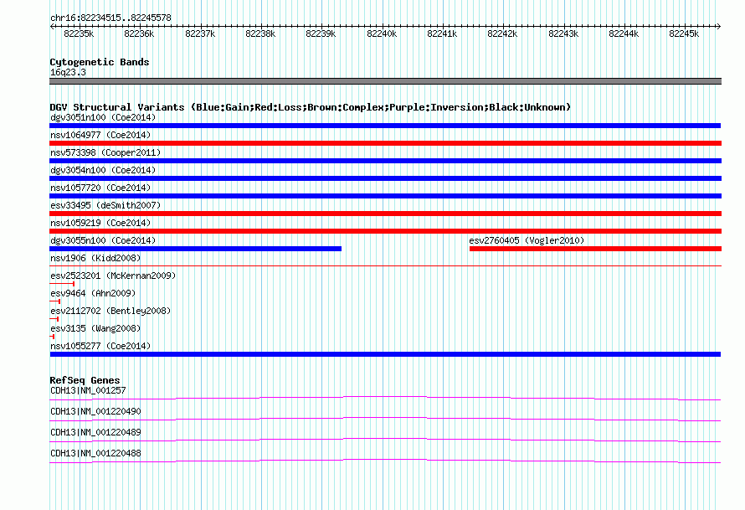The height and width of the screenshot is (510, 745).
Task: Click the nsv1059219 (Coe2014) loss bar
Action: coord(385,231)
